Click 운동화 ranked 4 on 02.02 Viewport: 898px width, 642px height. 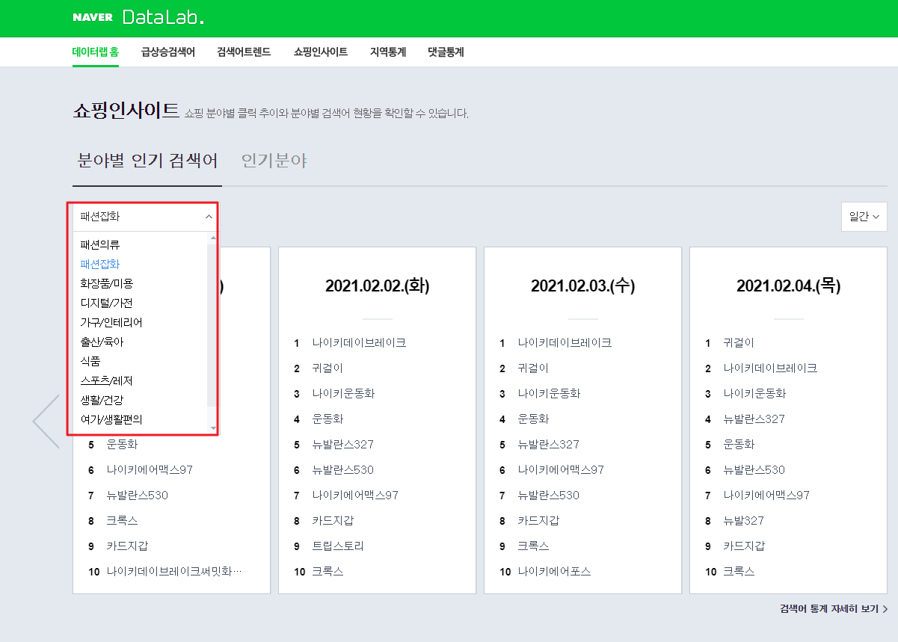coord(327,419)
